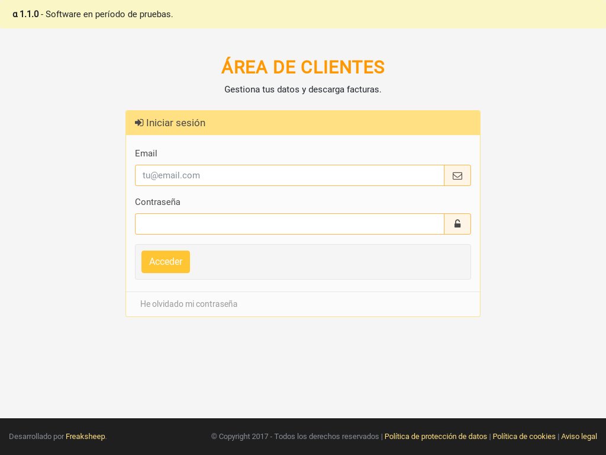This screenshot has width=606, height=455.
Task: Click the Copyright 2017 footer text
Action: point(295,437)
